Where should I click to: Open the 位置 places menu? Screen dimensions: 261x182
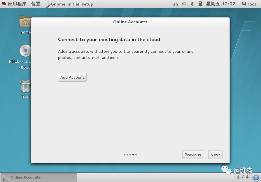(x=36, y=4)
